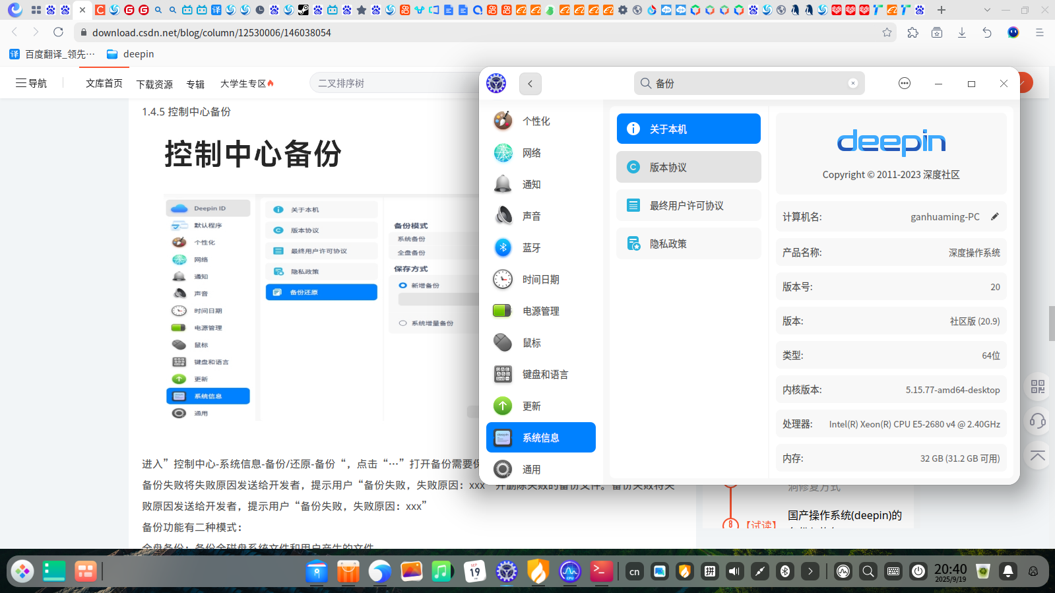Open the dock volume control
This screenshot has height=593, width=1055.
click(734, 571)
